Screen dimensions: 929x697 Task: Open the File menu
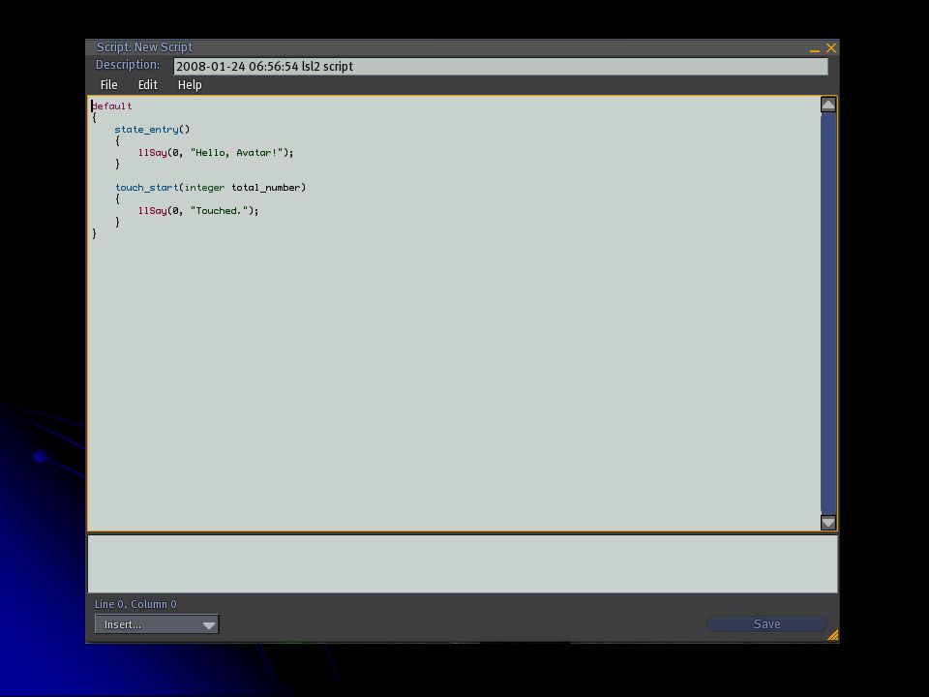click(109, 85)
